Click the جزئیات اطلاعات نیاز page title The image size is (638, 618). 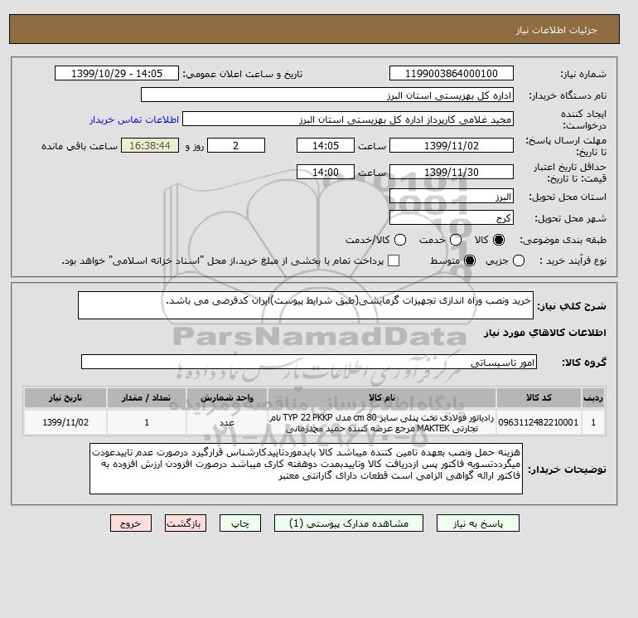(x=556, y=30)
